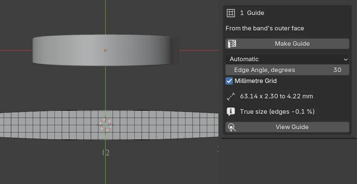357x184 pixels.
Task: Click the text From the band's outer face
Action: pos(265,28)
